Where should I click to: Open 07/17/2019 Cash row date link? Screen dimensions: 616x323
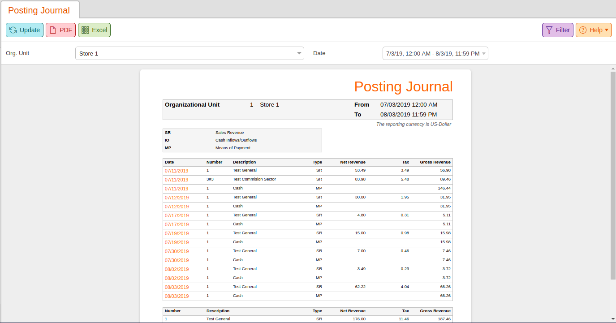pyautogui.click(x=177, y=224)
